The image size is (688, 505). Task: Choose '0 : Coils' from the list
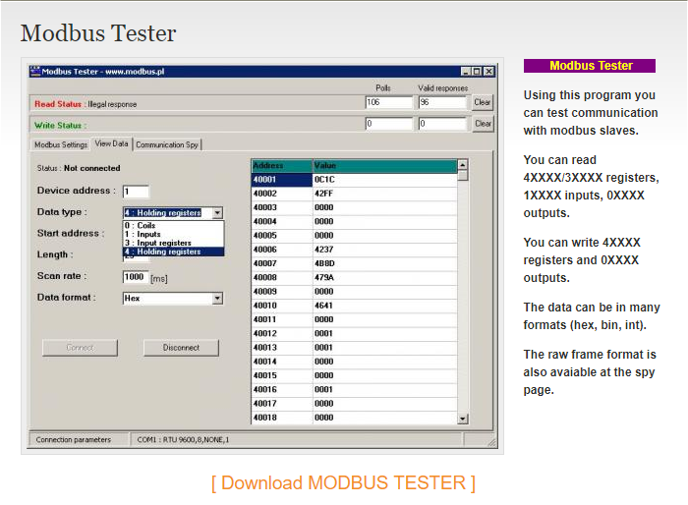pyautogui.click(x=141, y=226)
